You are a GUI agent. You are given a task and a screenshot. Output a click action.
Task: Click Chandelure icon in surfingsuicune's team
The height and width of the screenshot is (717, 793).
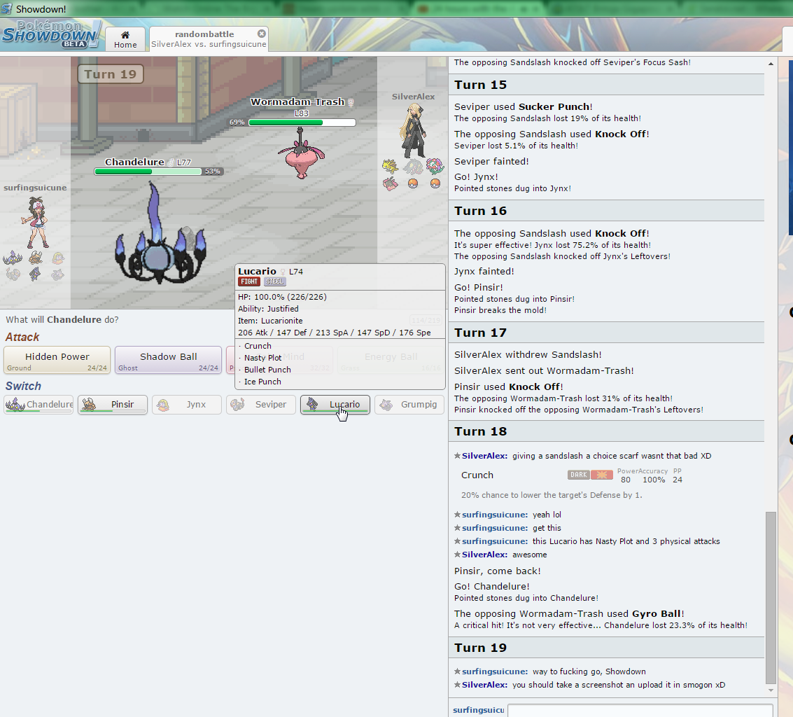[x=13, y=258]
